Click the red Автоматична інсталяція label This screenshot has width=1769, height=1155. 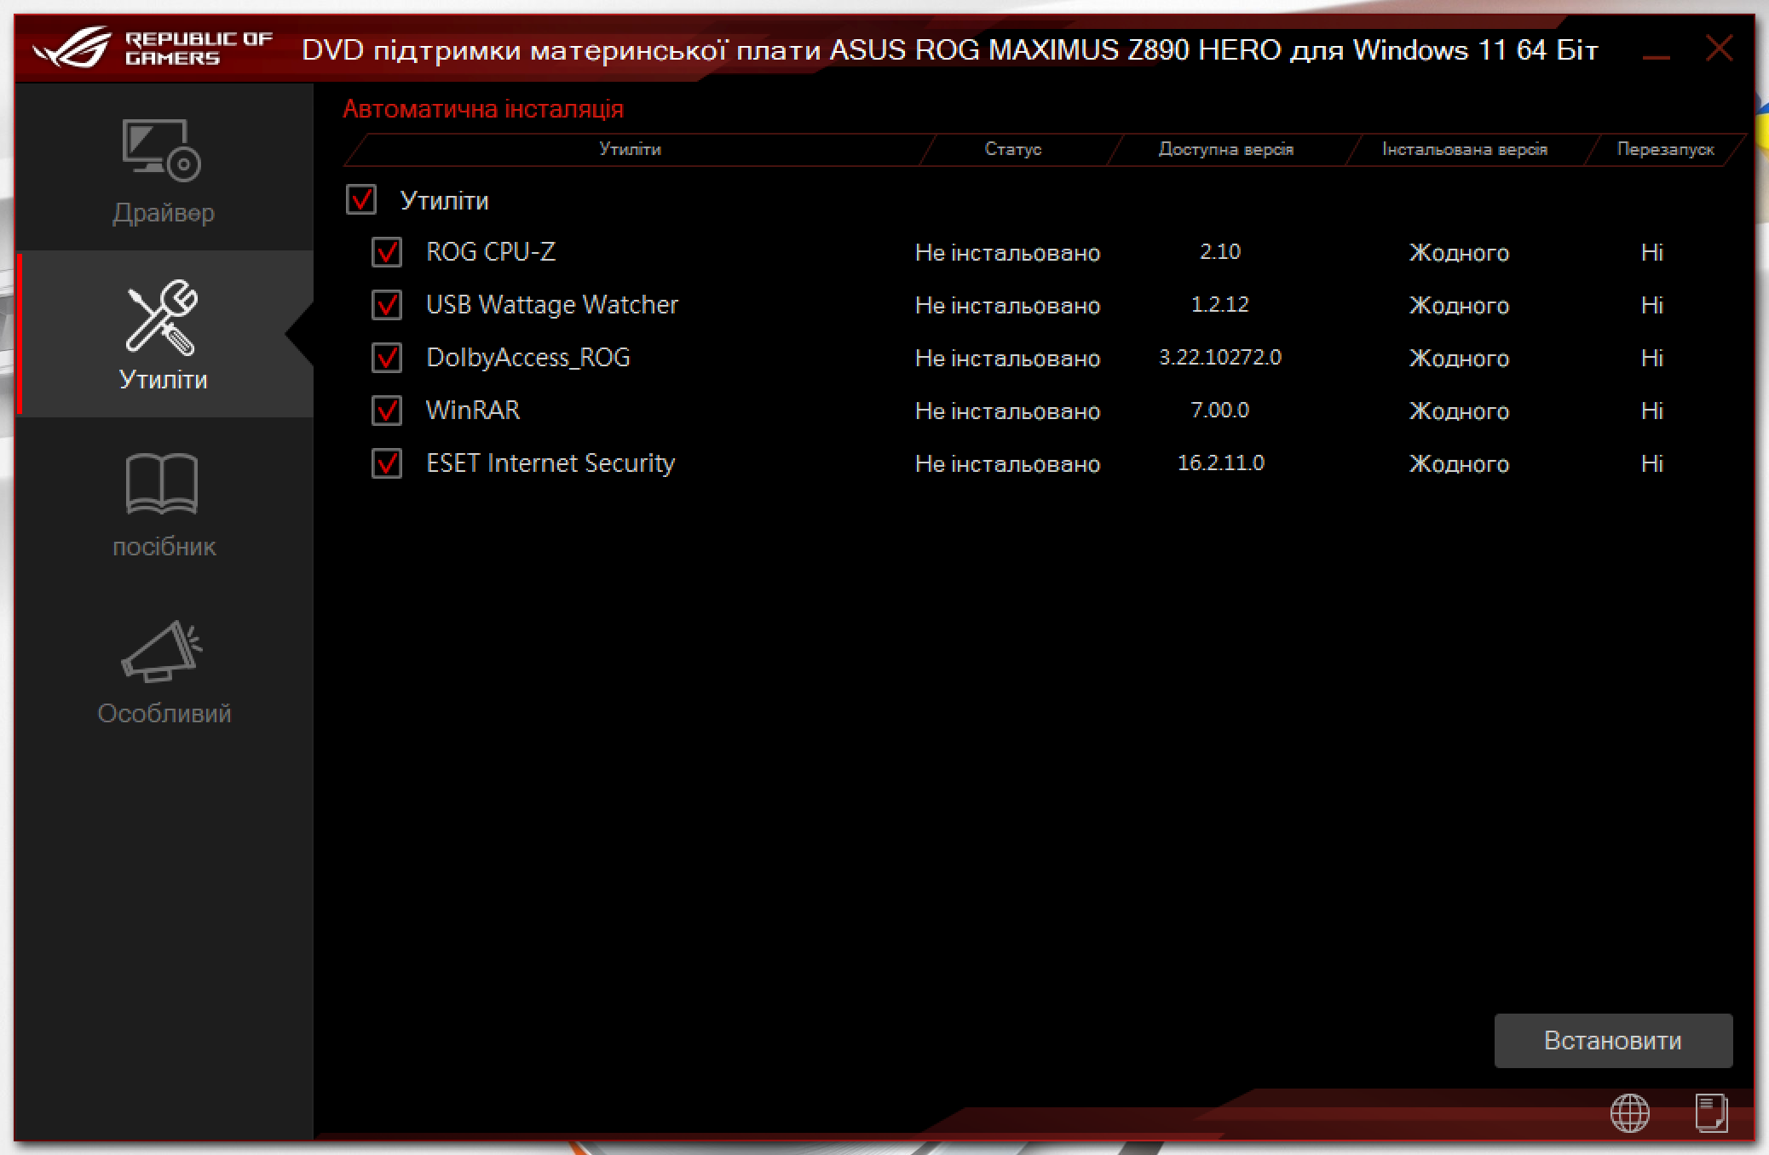point(483,109)
